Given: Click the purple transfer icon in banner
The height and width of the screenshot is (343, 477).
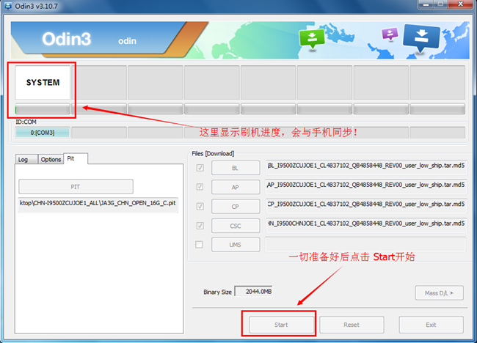Looking at the screenshot, I should [x=390, y=34].
